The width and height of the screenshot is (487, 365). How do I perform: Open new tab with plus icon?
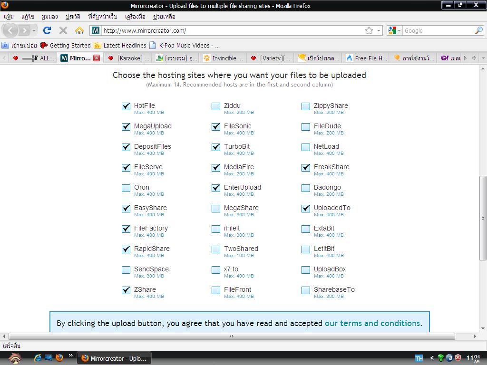pos(474,58)
